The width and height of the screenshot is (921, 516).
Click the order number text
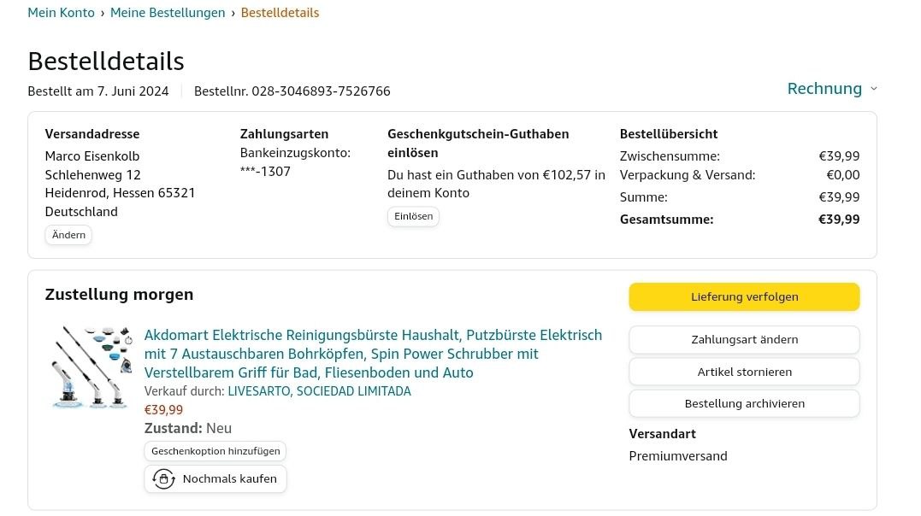[292, 91]
